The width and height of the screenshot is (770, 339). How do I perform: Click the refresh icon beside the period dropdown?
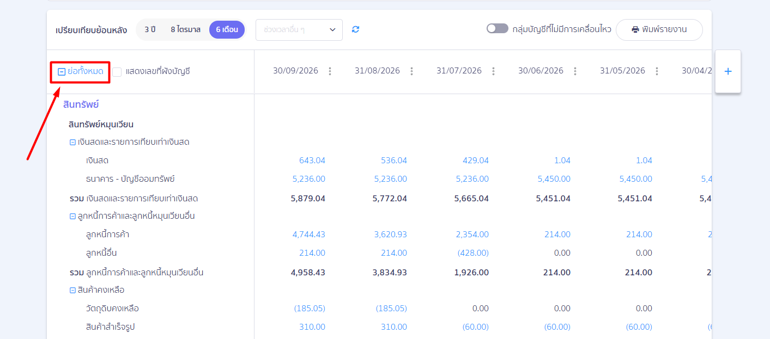point(356,29)
